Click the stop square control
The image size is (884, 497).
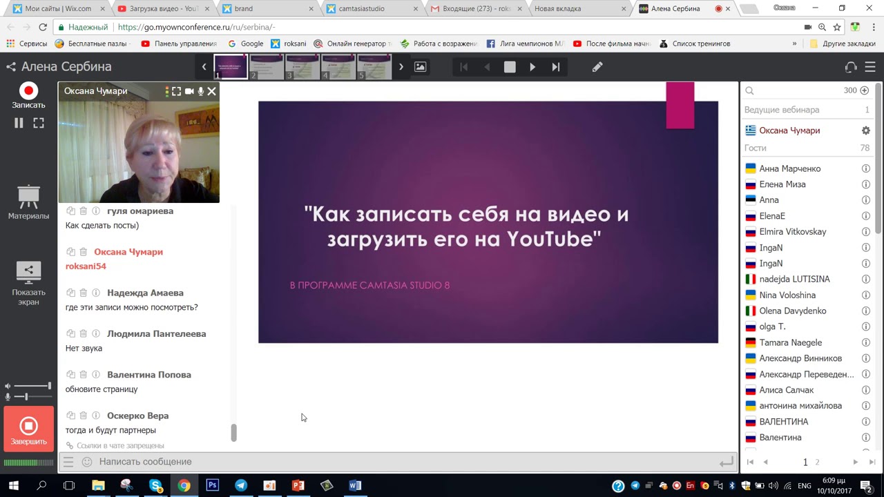[510, 67]
